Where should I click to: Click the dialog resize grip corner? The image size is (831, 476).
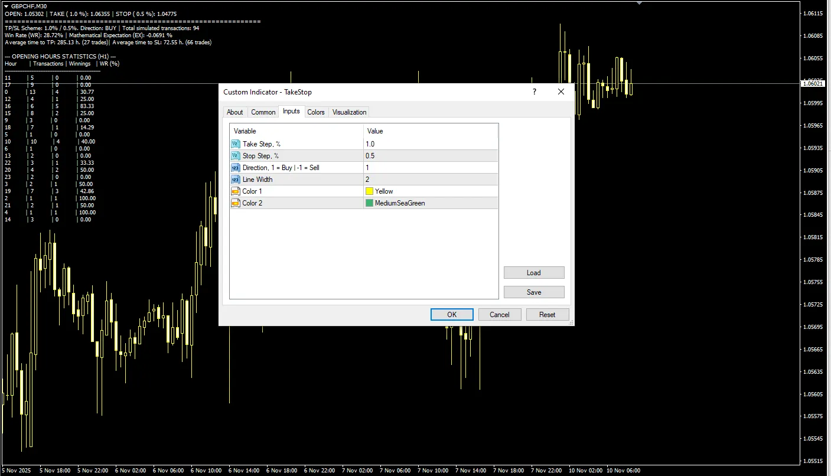(x=571, y=322)
